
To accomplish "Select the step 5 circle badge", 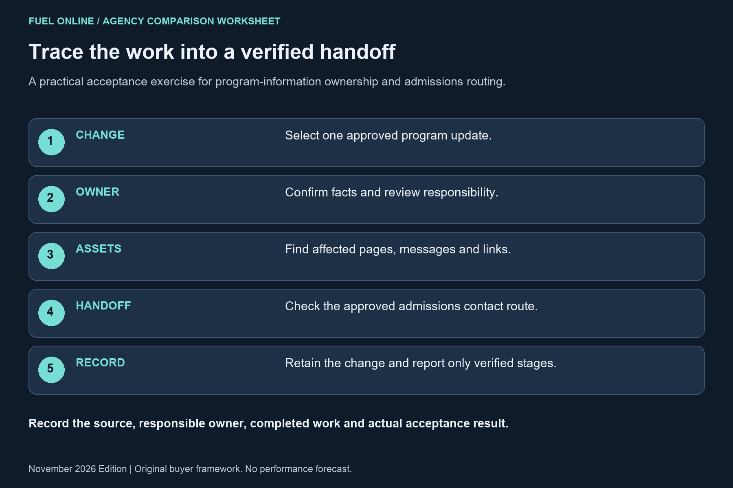I will [51, 370].
